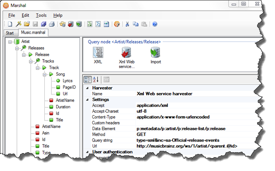This screenshot has height=171, width=275.
Task: Click the Open folder toolbar icon
Action: 27,24
